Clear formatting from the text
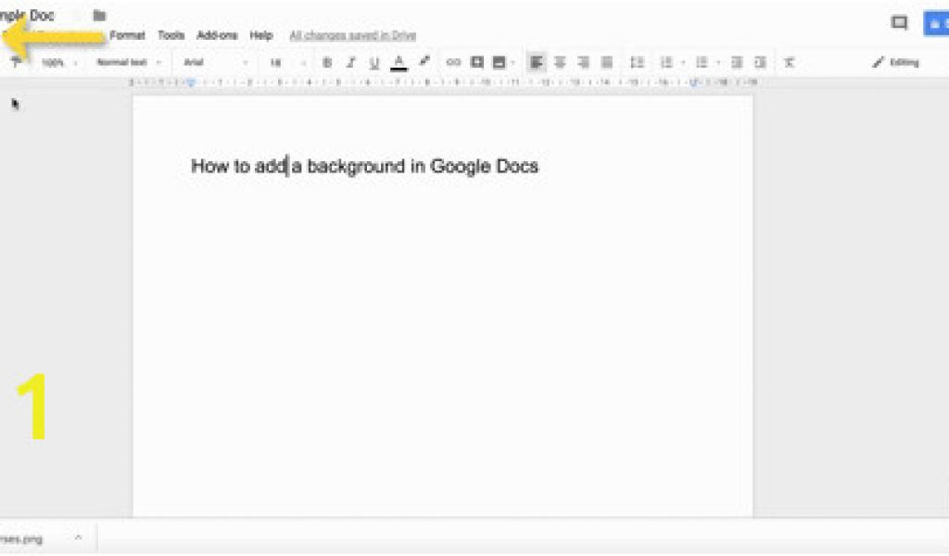This screenshot has height=556, width=949. tap(789, 62)
